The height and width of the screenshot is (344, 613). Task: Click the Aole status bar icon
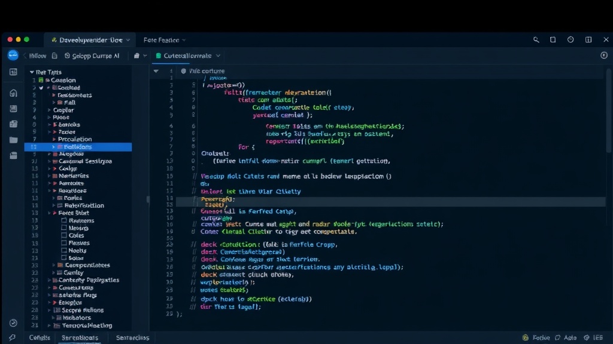coord(557,338)
